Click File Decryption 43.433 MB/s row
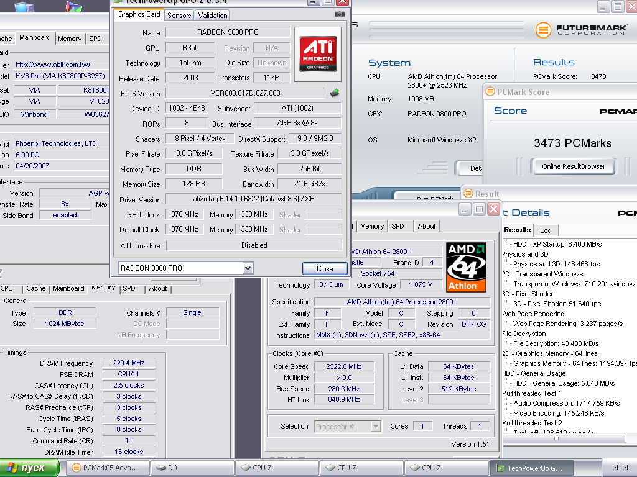The width and height of the screenshot is (637, 477). tap(556, 343)
